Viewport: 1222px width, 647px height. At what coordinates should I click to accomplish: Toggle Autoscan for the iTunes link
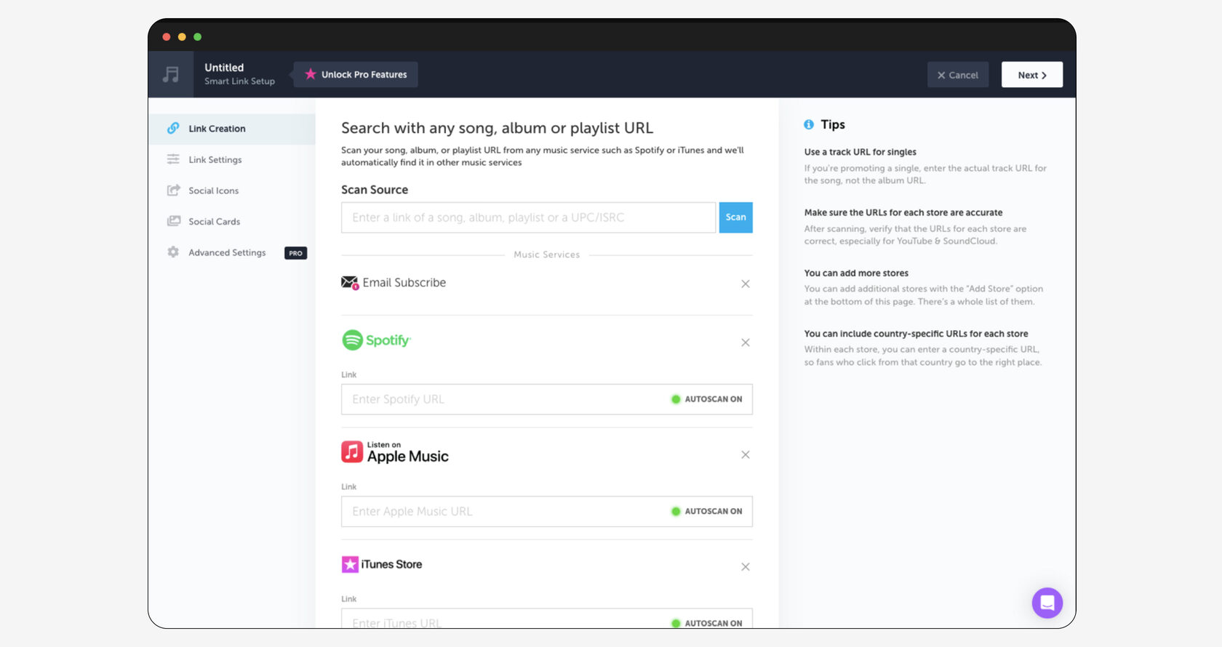[706, 623]
